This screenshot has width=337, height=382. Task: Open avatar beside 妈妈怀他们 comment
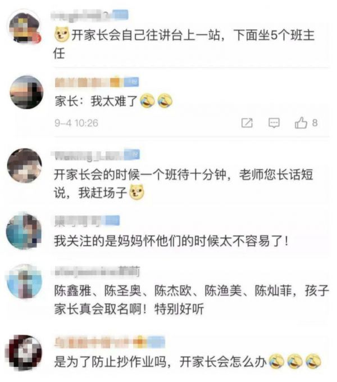[x=24, y=231]
